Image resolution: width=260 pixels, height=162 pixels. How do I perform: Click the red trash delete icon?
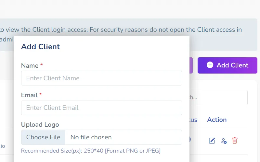235,140
